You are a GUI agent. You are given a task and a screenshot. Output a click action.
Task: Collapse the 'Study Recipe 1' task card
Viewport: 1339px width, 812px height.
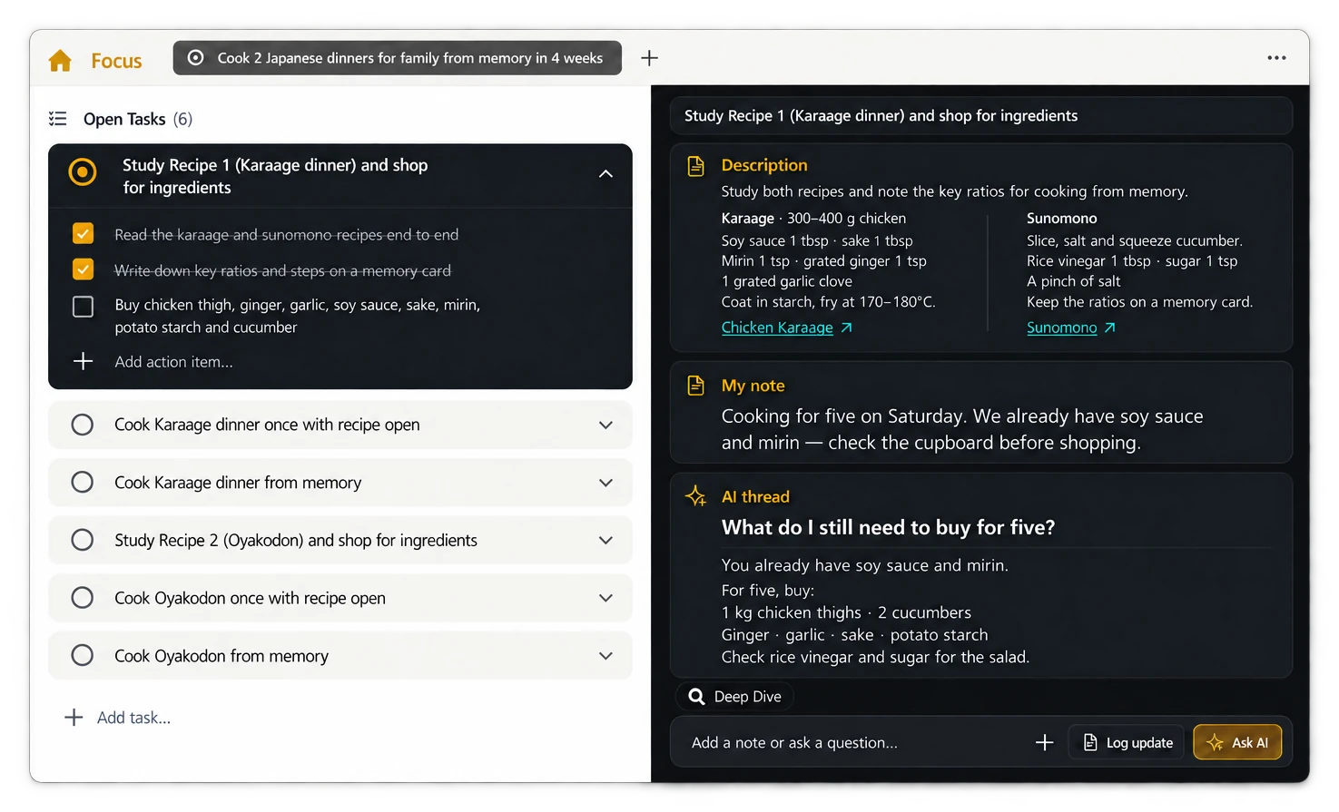pos(606,173)
